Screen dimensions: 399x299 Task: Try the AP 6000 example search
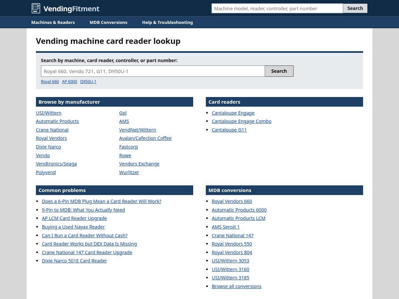pyautogui.click(x=69, y=82)
